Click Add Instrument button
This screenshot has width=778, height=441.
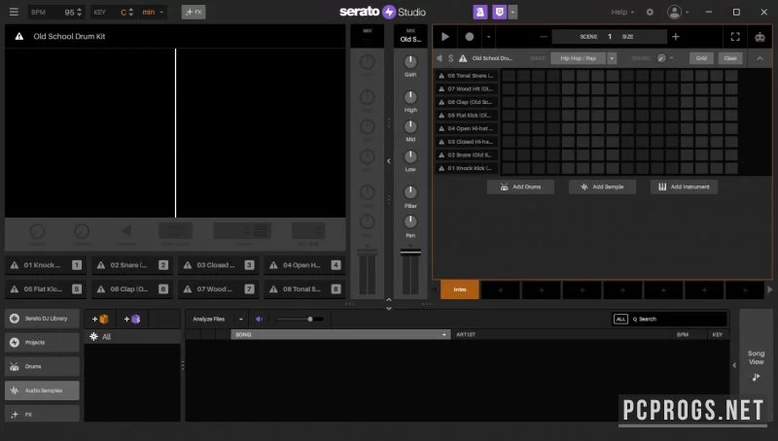684,187
